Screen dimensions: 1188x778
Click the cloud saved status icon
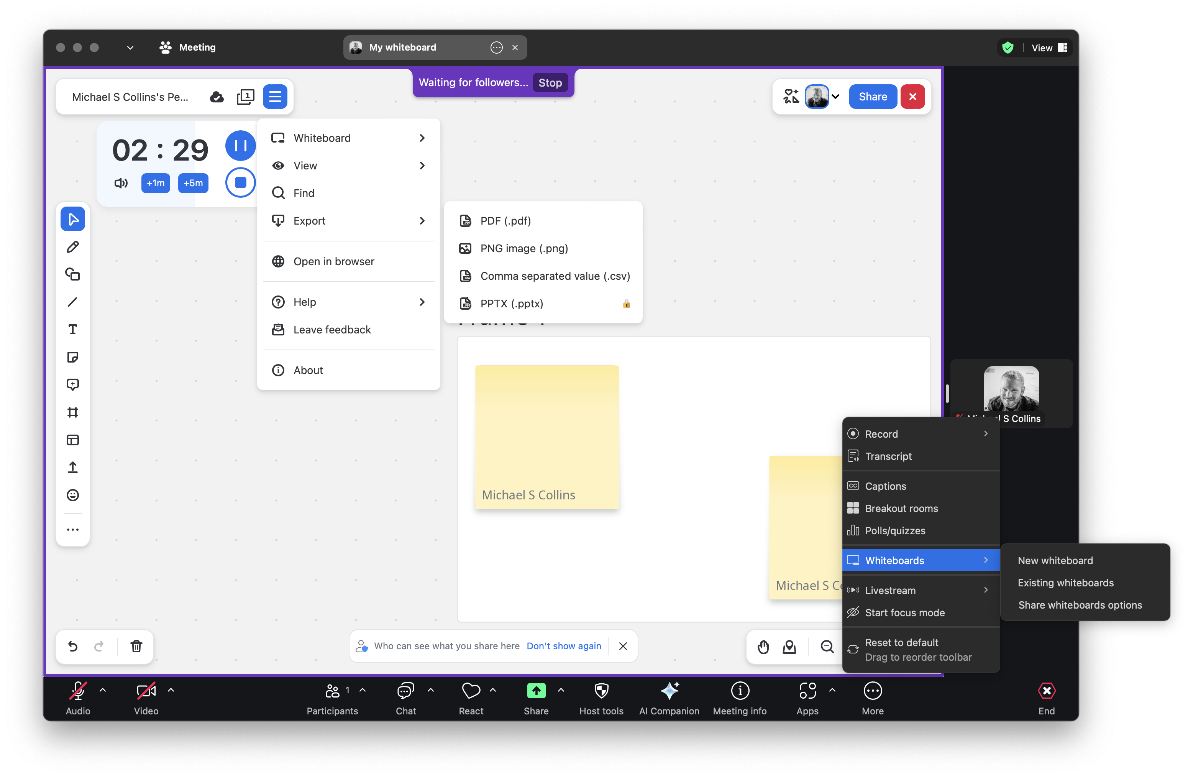point(217,97)
